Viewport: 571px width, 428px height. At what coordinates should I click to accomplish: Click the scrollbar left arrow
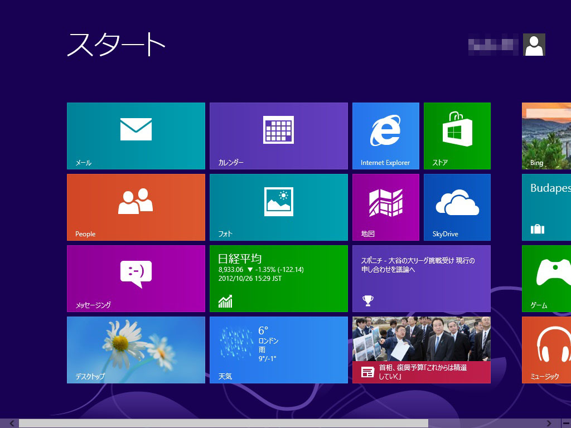[12, 424]
